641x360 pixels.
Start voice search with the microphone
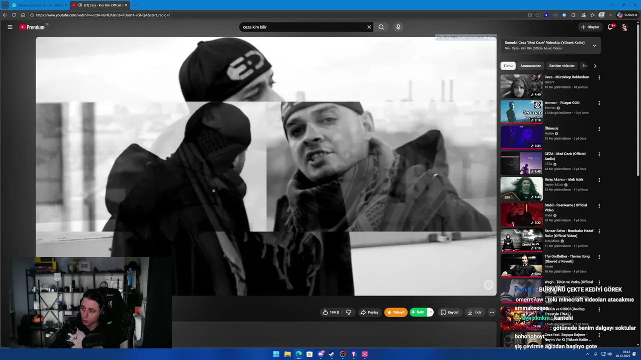pos(398,27)
